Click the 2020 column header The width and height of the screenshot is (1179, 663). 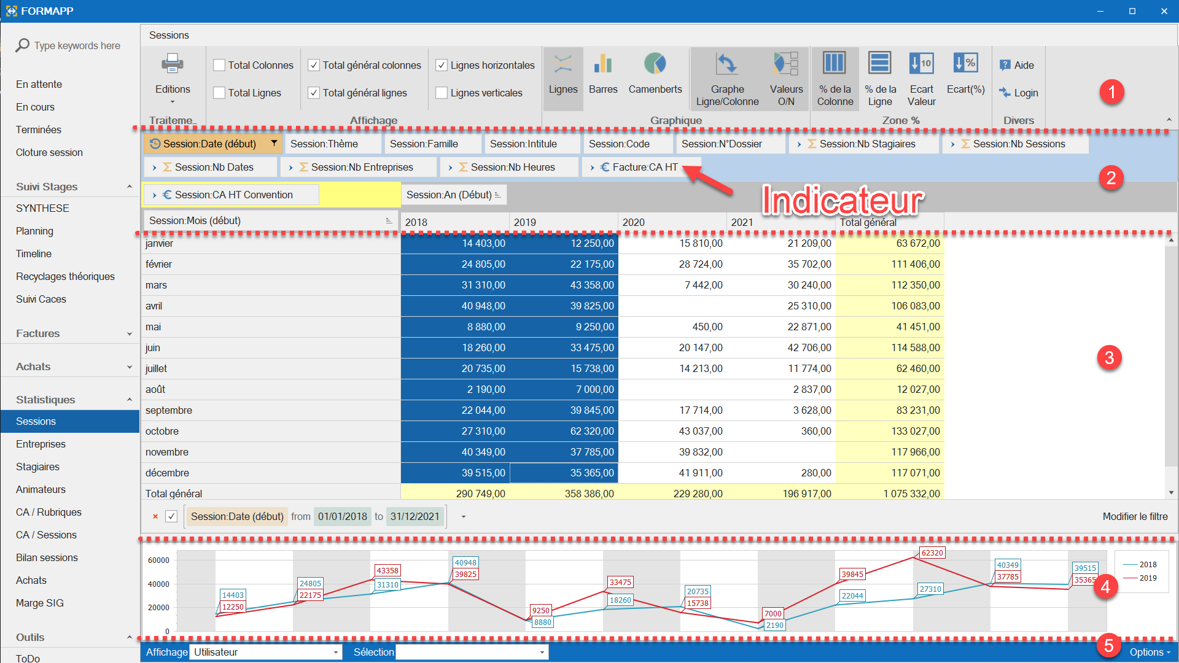(672, 222)
